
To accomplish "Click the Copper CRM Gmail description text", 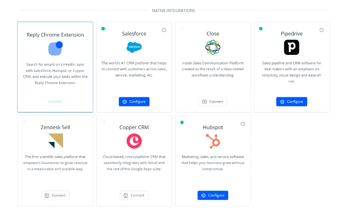I will point(134,163).
